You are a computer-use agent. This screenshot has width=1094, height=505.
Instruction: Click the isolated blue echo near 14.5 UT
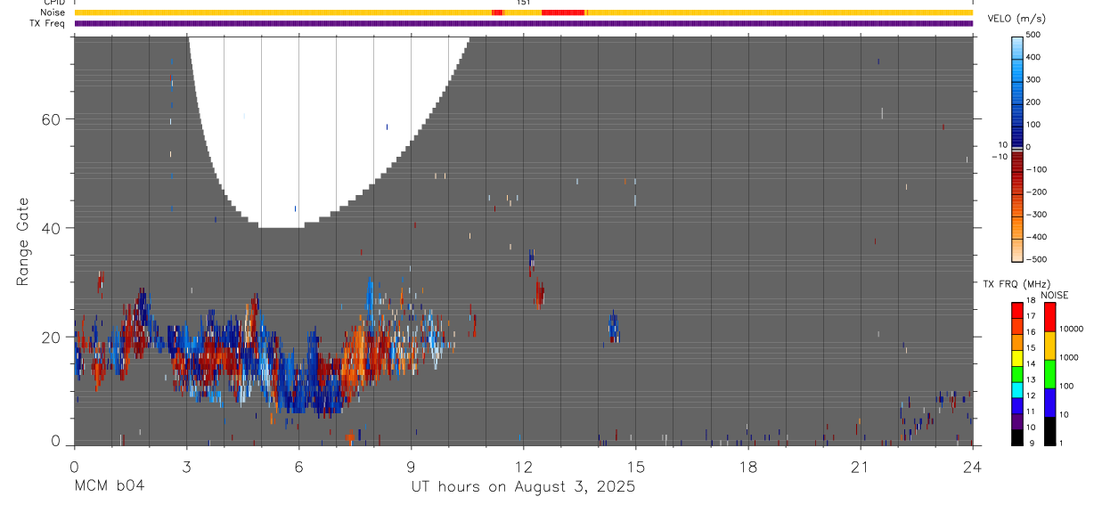(x=614, y=327)
